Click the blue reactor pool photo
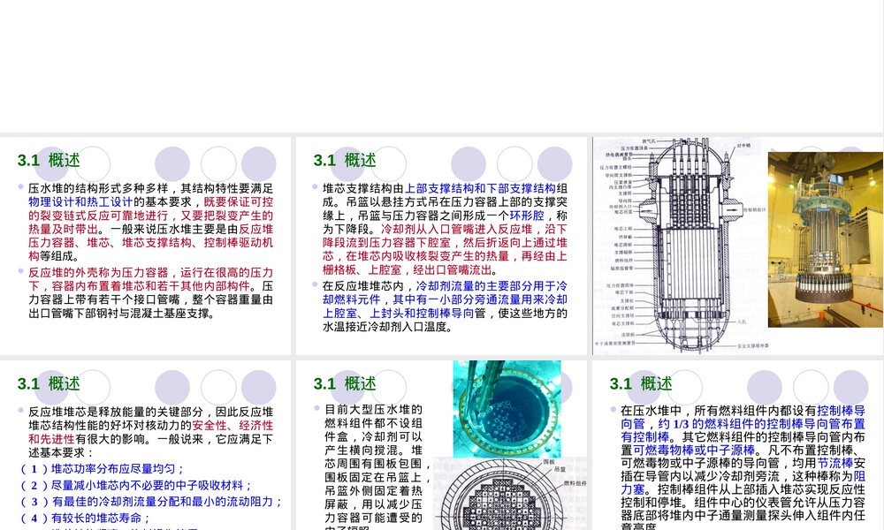 [x=507, y=409]
